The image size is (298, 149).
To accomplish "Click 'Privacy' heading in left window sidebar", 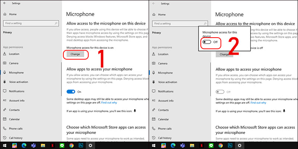I will (x=7, y=32).
